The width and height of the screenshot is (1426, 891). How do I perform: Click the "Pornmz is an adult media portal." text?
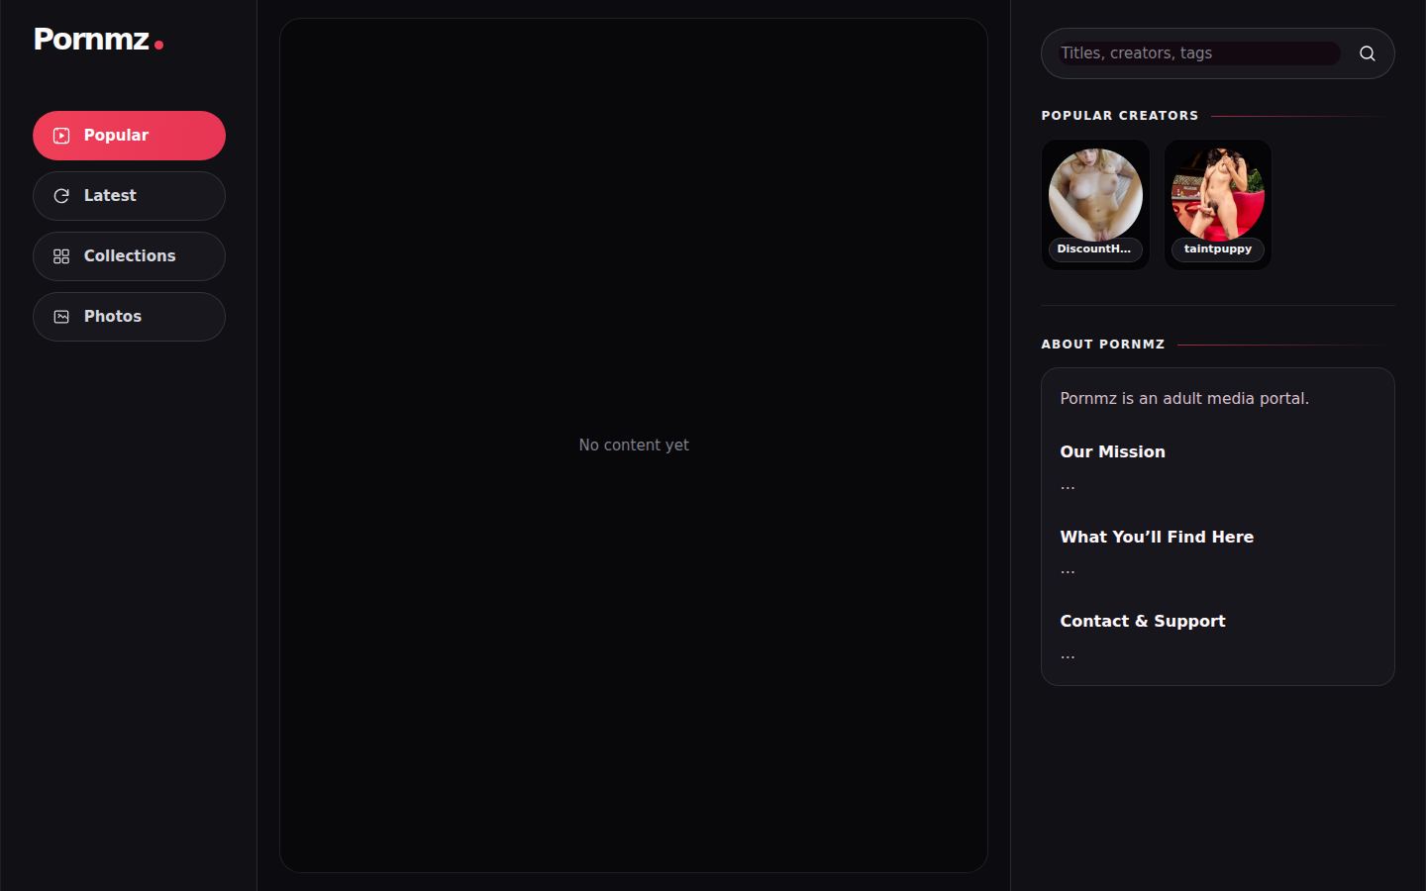pos(1184,398)
